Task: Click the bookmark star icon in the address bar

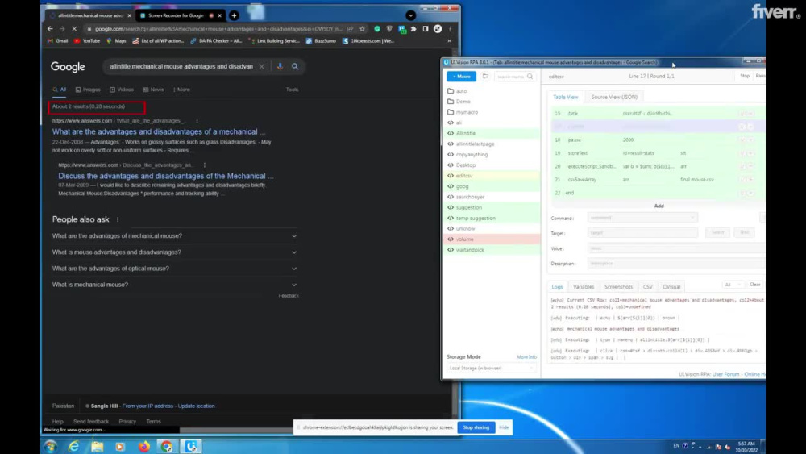Action: [x=362, y=29]
